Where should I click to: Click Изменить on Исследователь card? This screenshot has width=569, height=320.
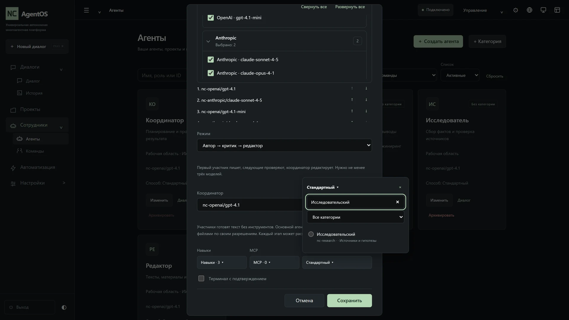point(439,200)
